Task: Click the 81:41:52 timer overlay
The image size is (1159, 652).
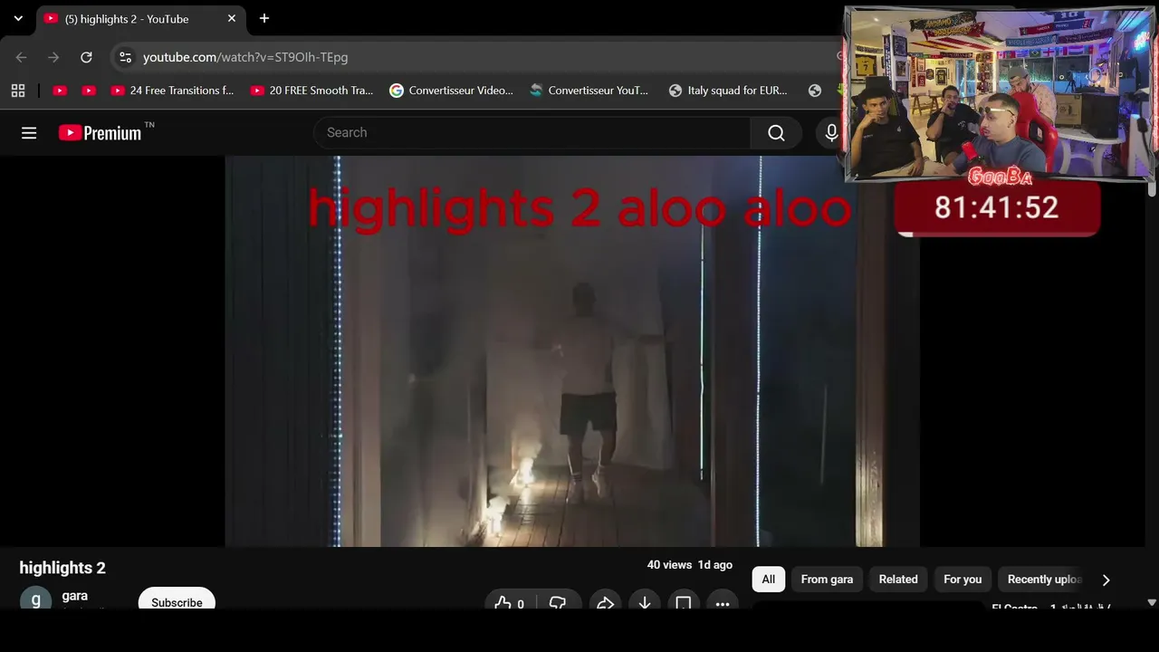Action: (x=997, y=208)
